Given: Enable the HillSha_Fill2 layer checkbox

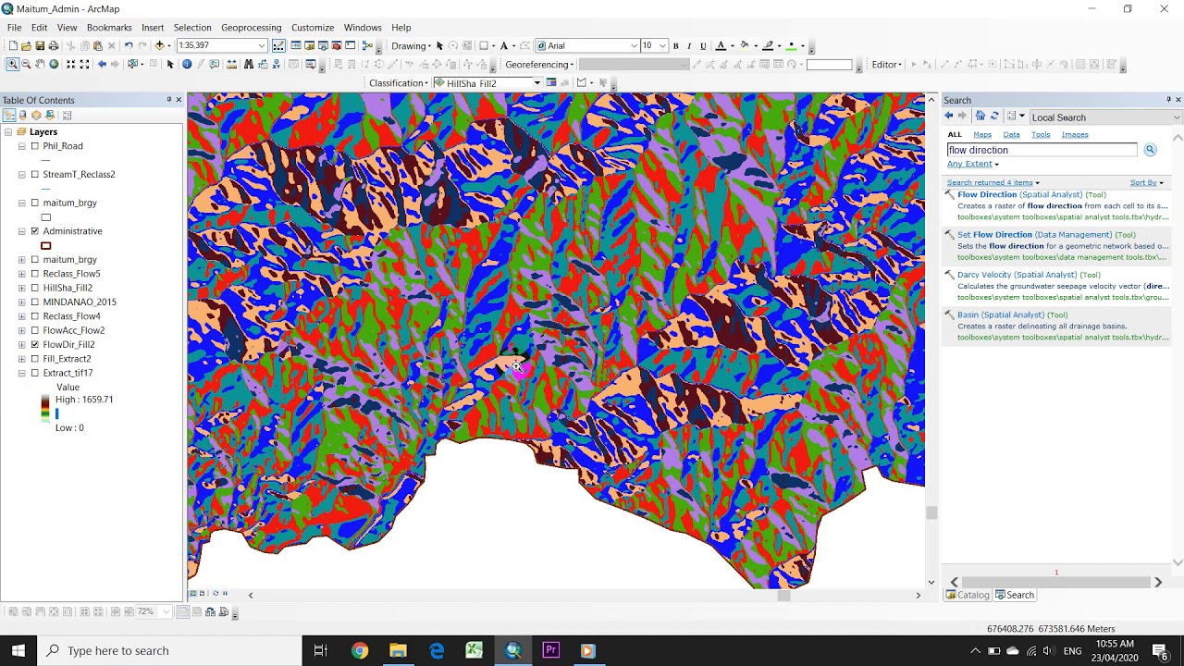Looking at the screenshot, I should [35, 288].
